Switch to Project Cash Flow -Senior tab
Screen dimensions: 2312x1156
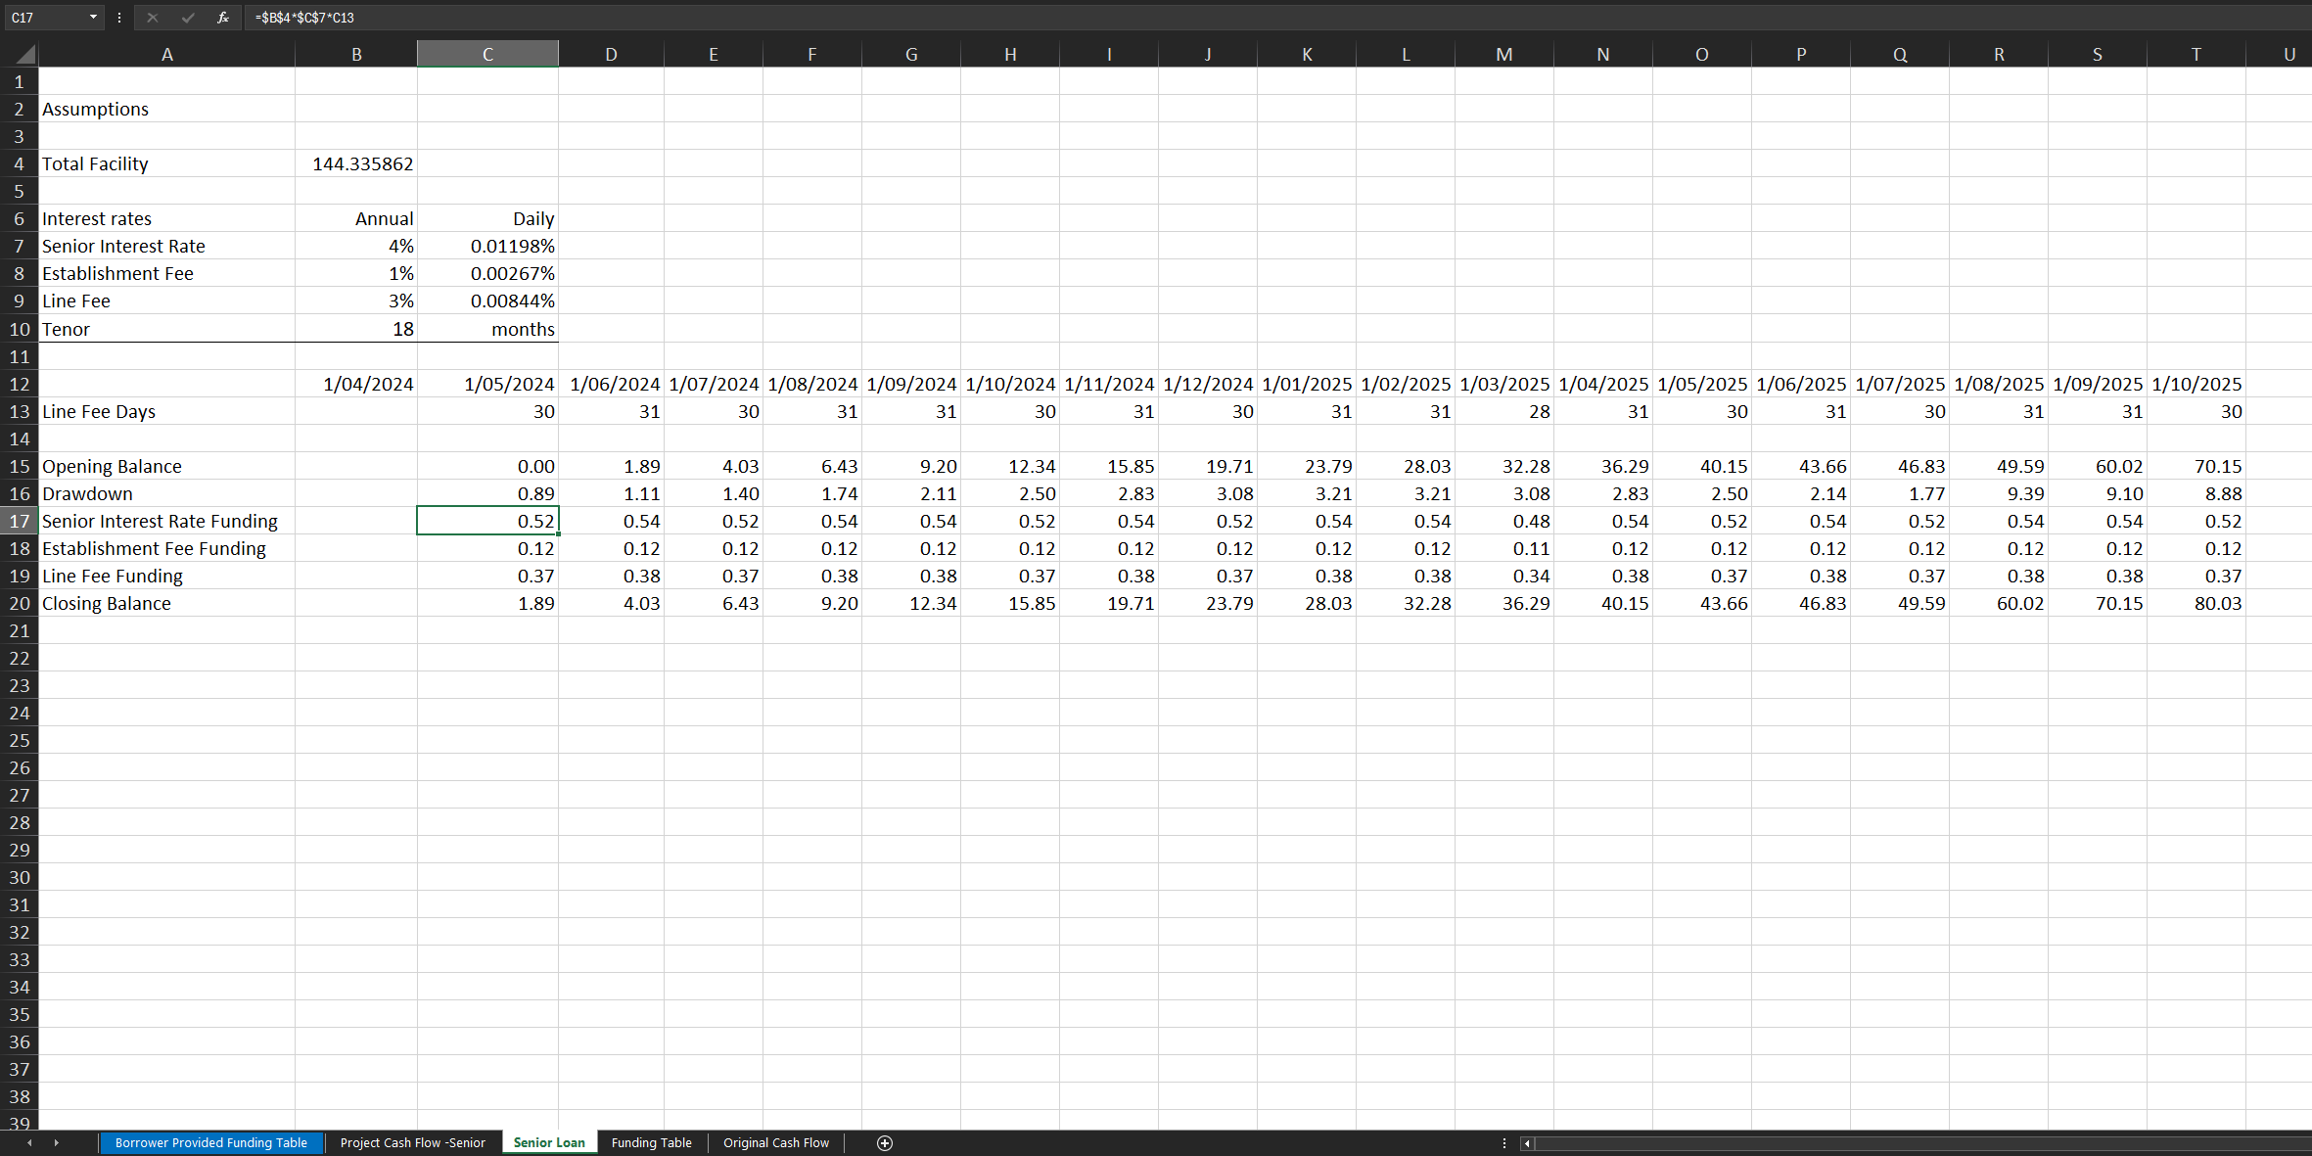point(412,1143)
